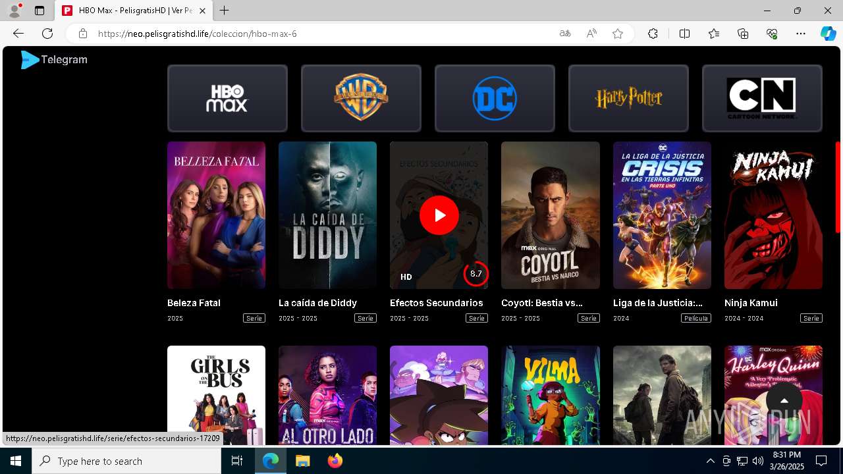843x474 pixels.
Task: Open The Last of Us style poster
Action: click(662, 395)
